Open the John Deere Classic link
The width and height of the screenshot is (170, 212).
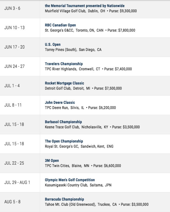coord(60,102)
